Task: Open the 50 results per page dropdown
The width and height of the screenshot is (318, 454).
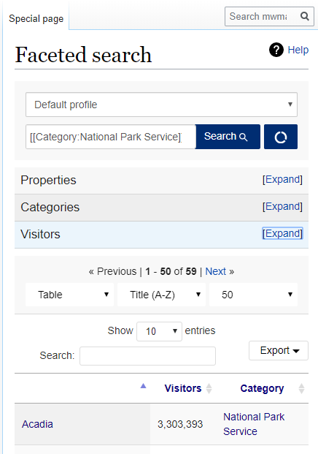Action: 253,295
